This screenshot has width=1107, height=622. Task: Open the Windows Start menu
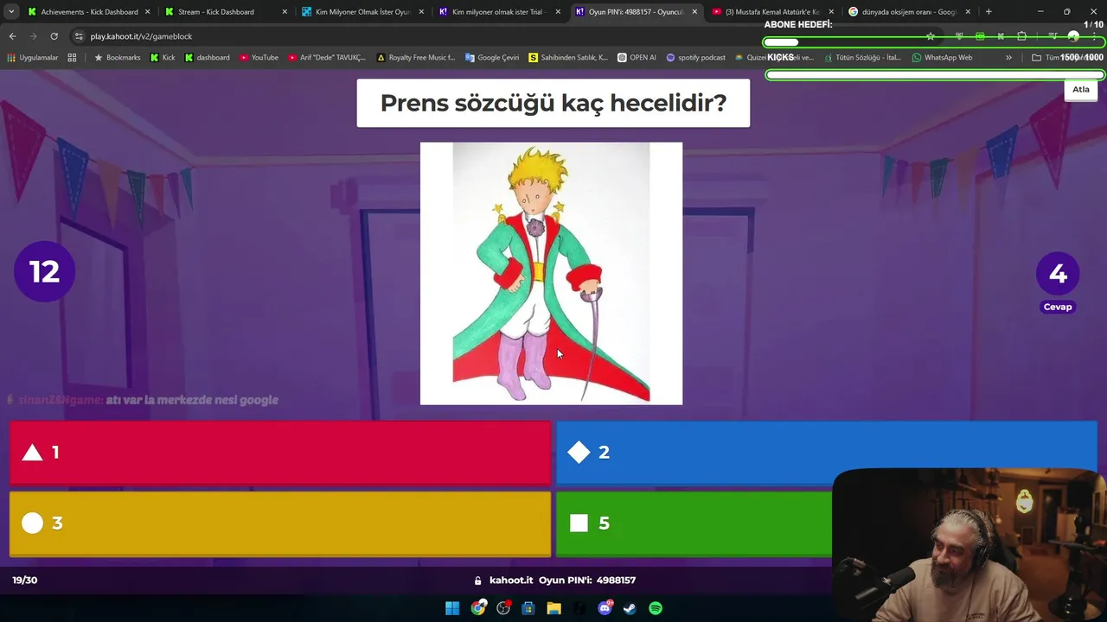pyautogui.click(x=452, y=608)
